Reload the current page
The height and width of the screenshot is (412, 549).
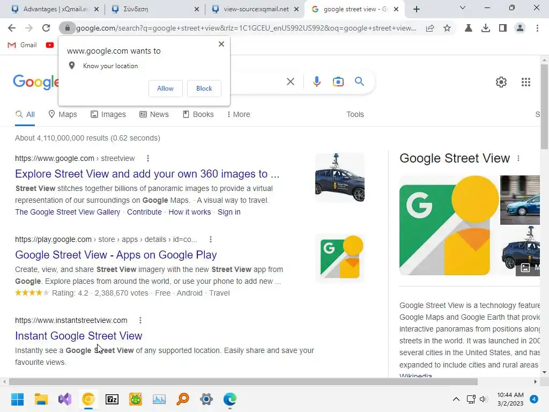point(46,28)
